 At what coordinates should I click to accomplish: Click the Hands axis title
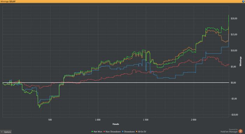(116, 124)
